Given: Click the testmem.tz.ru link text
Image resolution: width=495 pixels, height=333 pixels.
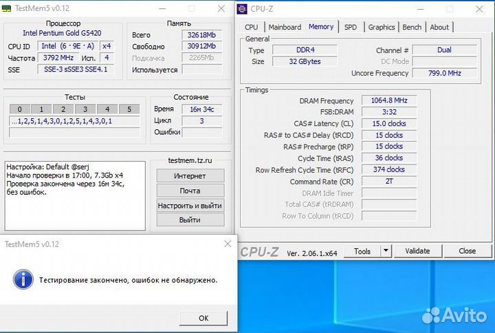Looking at the screenshot, I should [x=190, y=160].
